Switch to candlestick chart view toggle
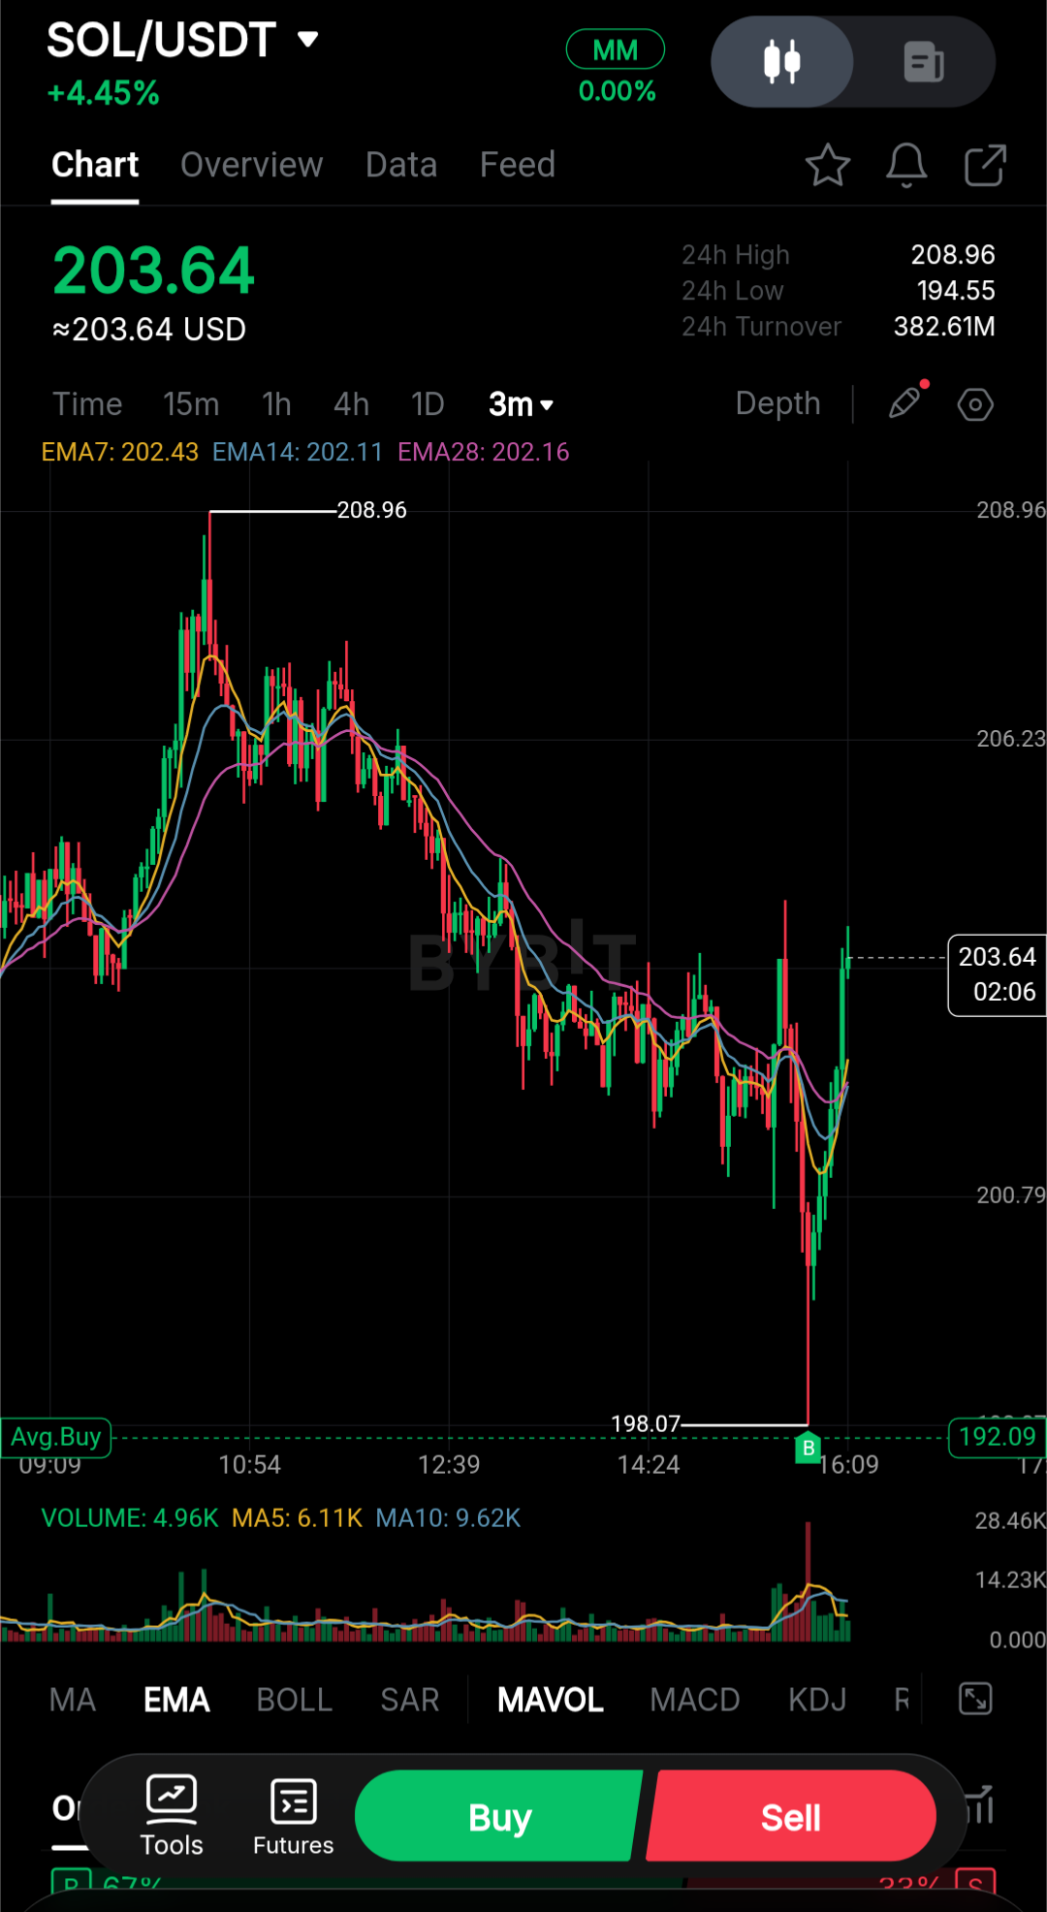The width and height of the screenshot is (1047, 1912). (x=782, y=62)
